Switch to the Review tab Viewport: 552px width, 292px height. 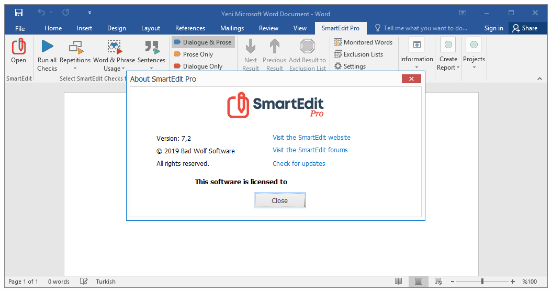[268, 28]
